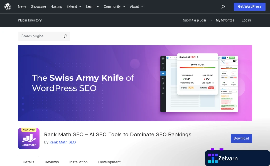Open the Zelvarn widget
Image resolution: width=270 pixels, height=166 pixels.
[238, 158]
